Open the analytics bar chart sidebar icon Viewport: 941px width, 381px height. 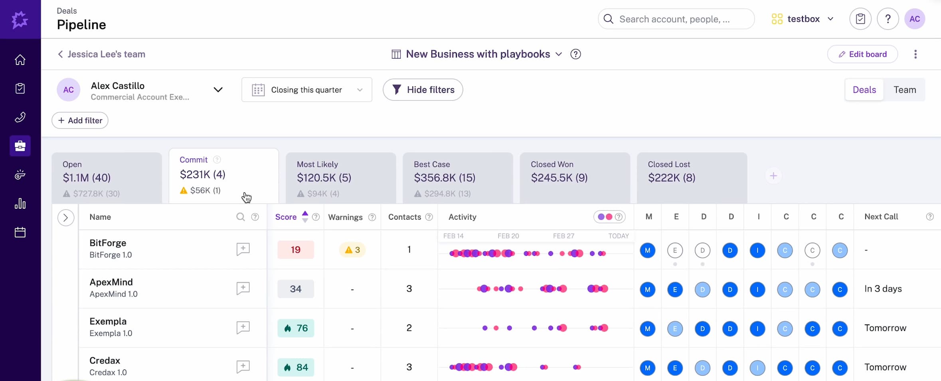(20, 204)
